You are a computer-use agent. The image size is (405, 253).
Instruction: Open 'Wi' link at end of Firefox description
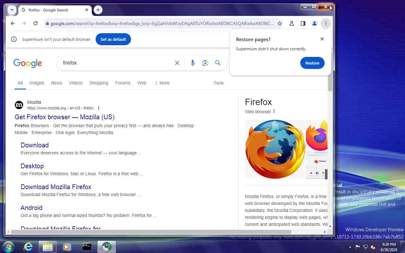(x=325, y=224)
